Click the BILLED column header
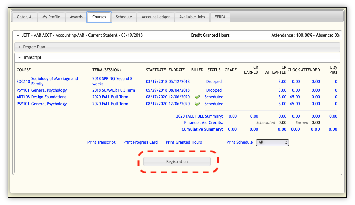355x205 pixels. tap(197, 70)
